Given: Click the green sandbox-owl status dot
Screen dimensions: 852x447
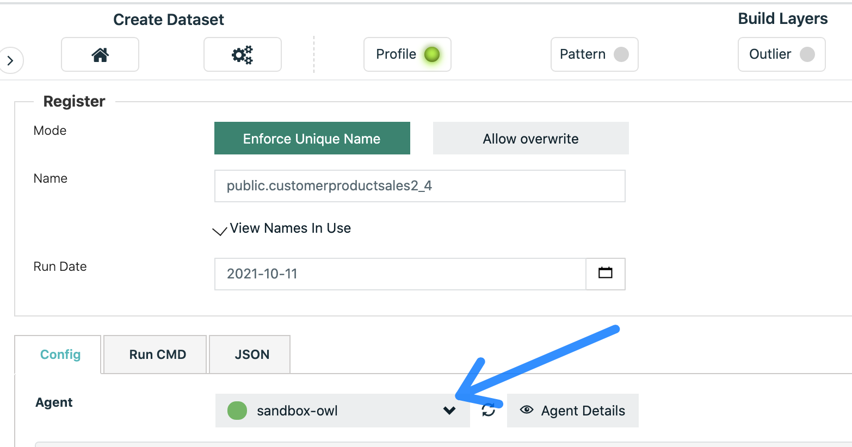Looking at the screenshot, I should coord(237,411).
